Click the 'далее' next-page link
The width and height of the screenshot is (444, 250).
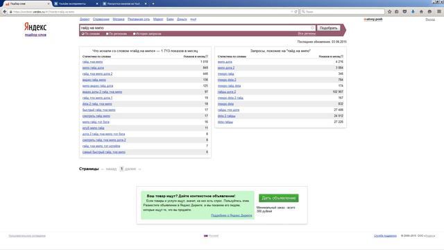[x=130, y=169]
